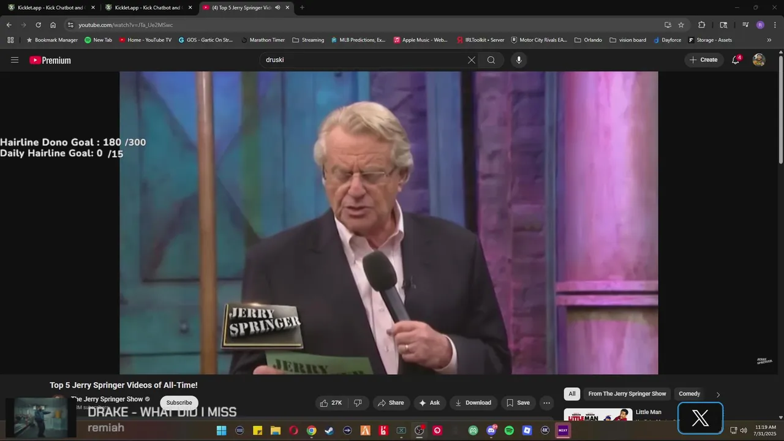Viewport: 784px width, 441px height.
Task: Click the Jerry Springer video player
Action: (x=389, y=223)
